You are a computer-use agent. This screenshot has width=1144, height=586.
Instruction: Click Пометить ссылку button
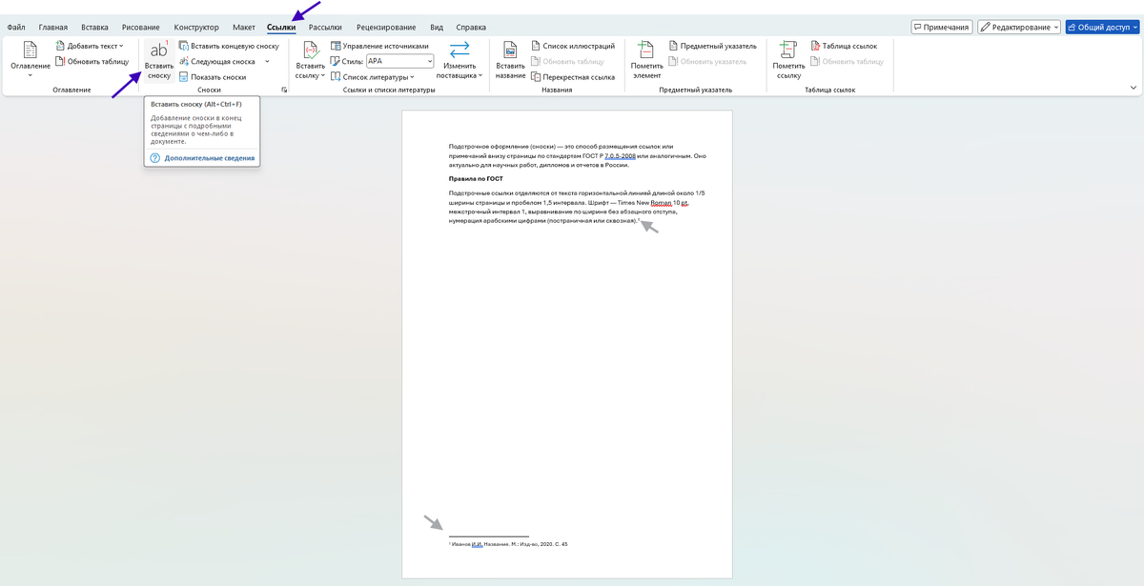click(788, 60)
